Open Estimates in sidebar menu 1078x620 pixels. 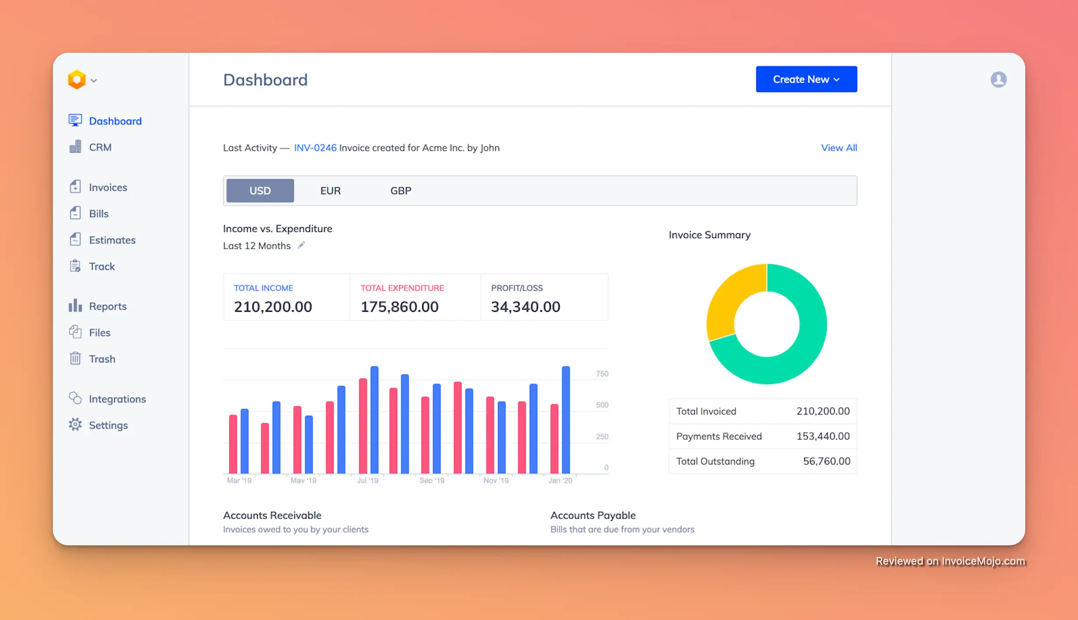tap(112, 240)
